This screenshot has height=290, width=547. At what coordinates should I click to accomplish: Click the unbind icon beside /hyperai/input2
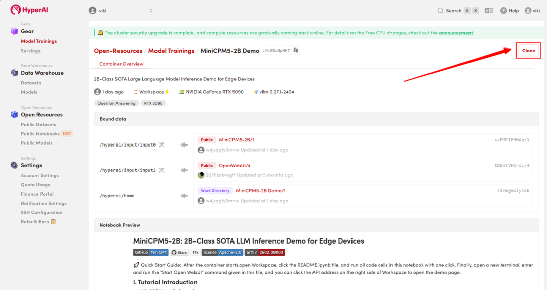point(161,170)
